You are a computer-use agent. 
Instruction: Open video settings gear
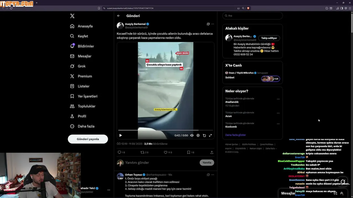[198, 135]
